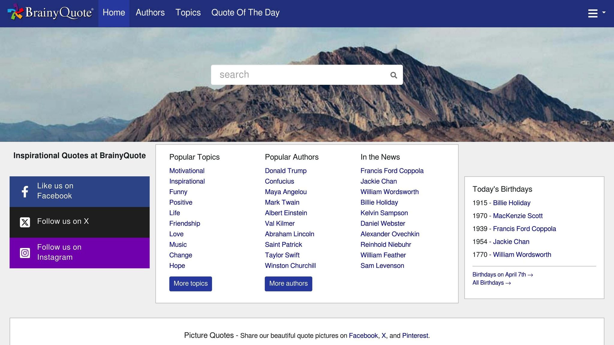Open the Music topic
The height and width of the screenshot is (345, 614).
[178, 244]
